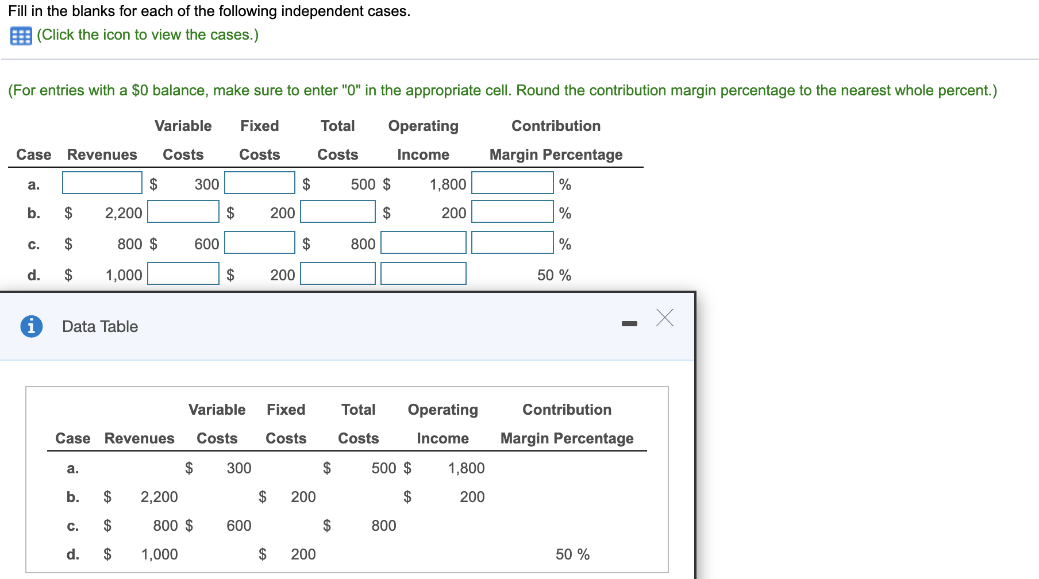The width and height of the screenshot is (1039, 579).
Task: Close the Data Table popup
Action: point(665,318)
